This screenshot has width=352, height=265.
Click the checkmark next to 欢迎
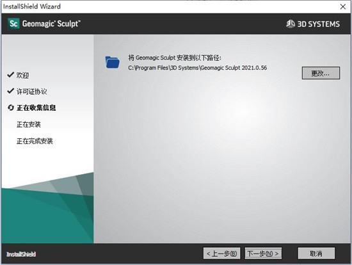click(10, 75)
